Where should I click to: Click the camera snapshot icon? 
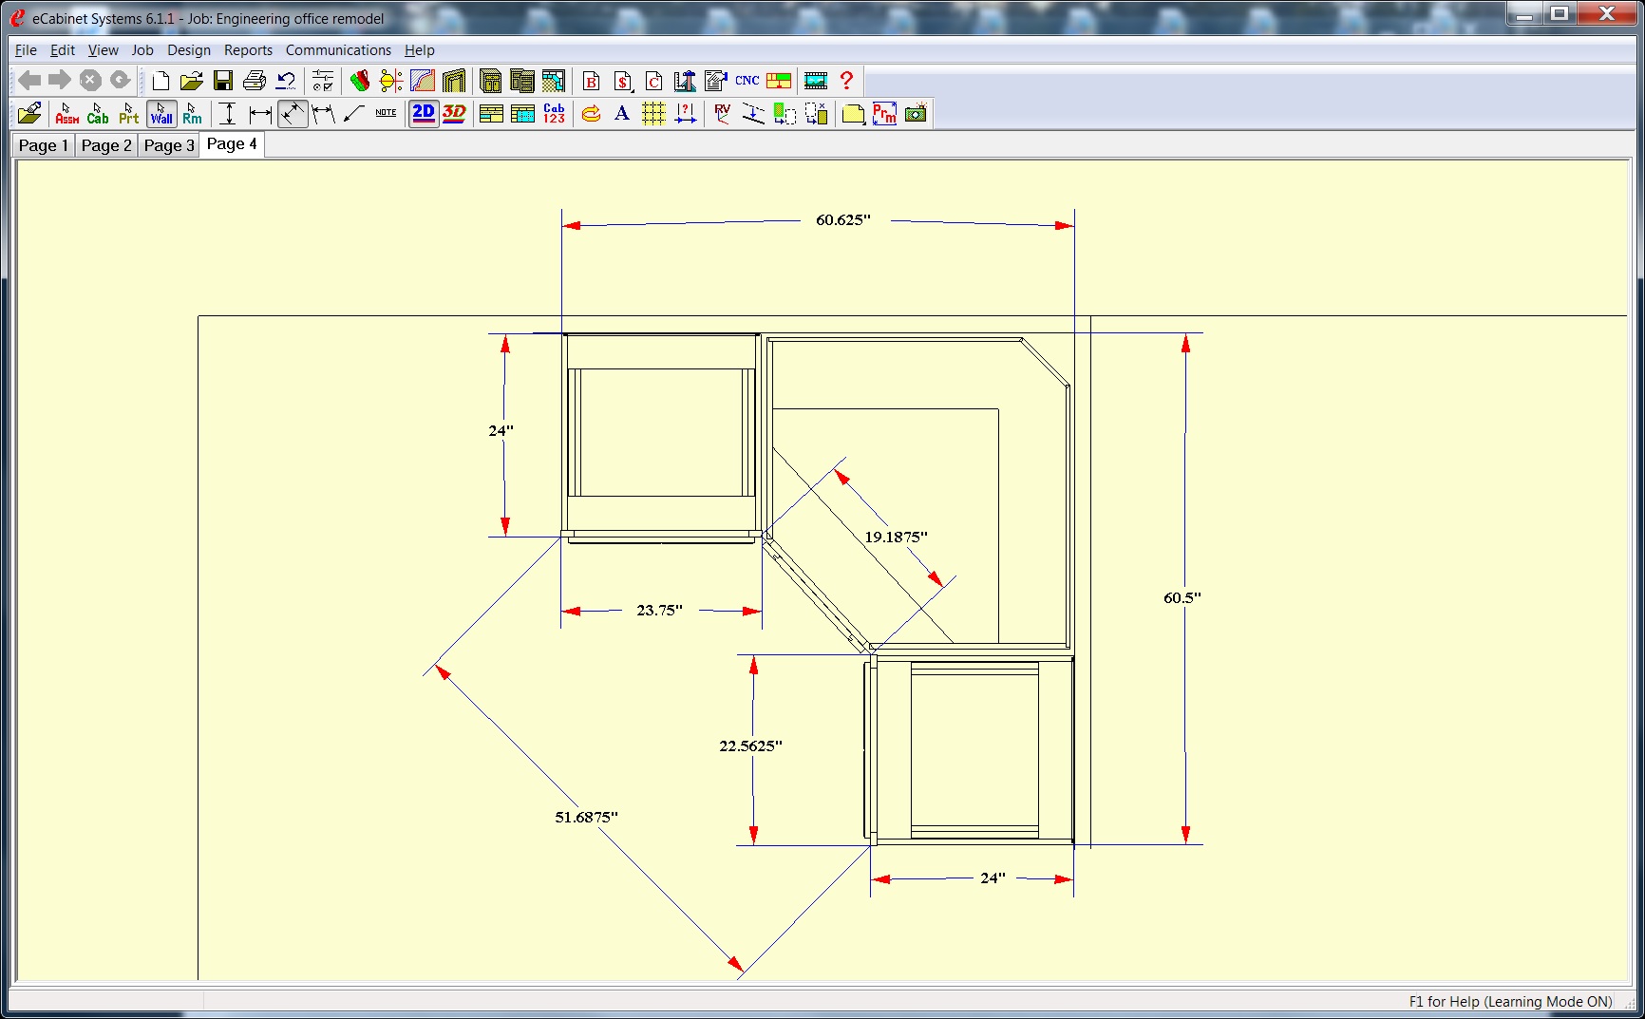click(x=916, y=114)
